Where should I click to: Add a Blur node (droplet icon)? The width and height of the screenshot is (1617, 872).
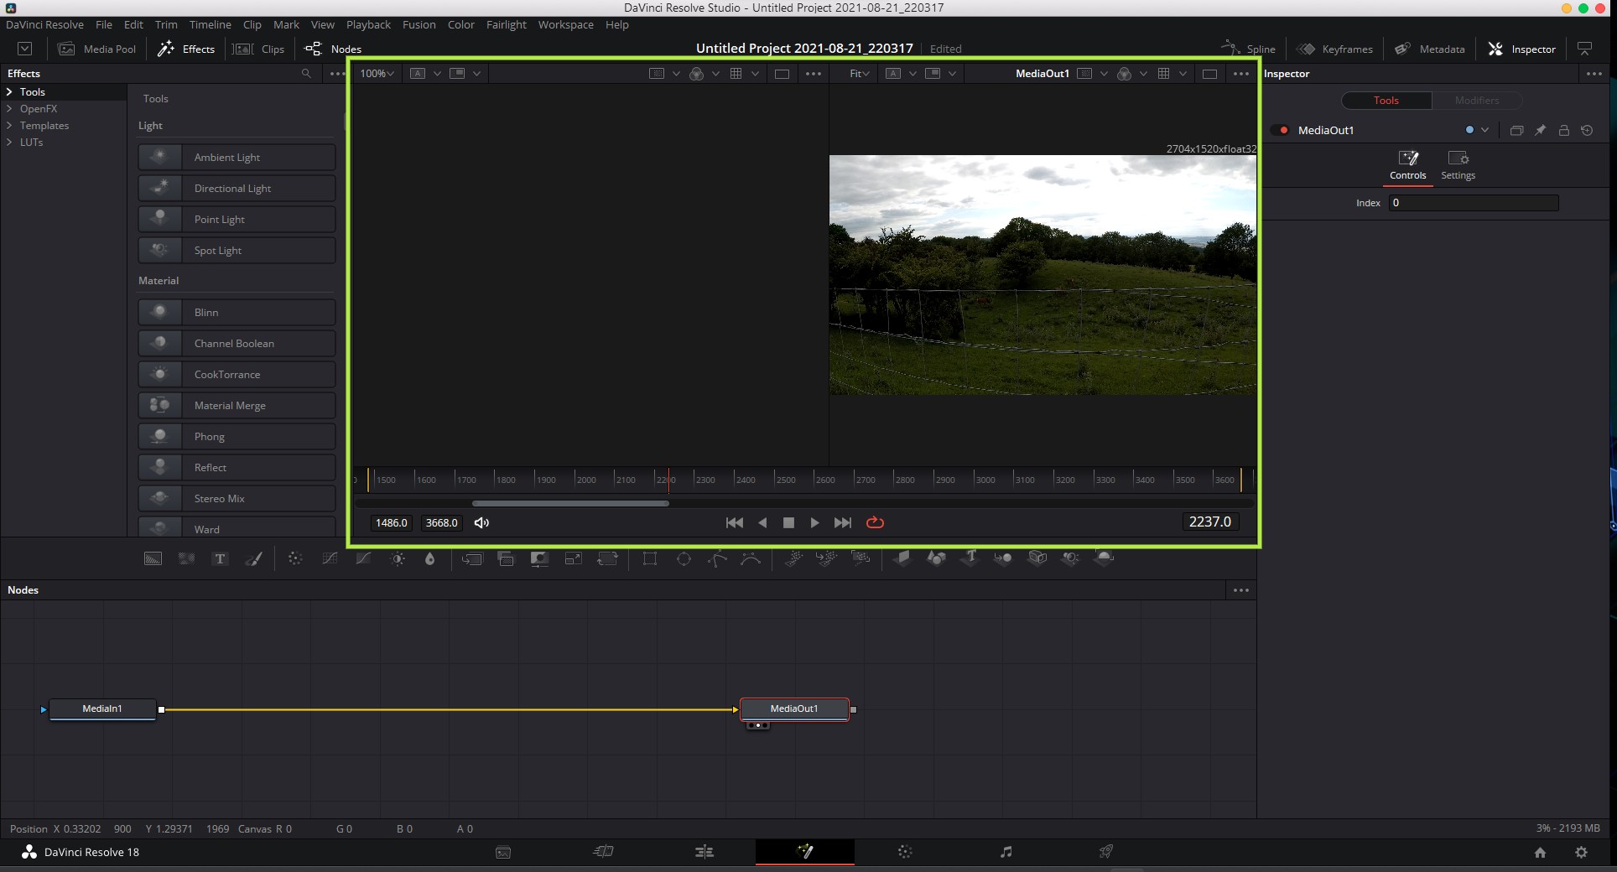[430, 558]
